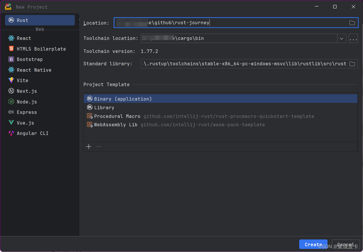
Task: Choose the Procedural Macro template
Action: coord(117,116)
